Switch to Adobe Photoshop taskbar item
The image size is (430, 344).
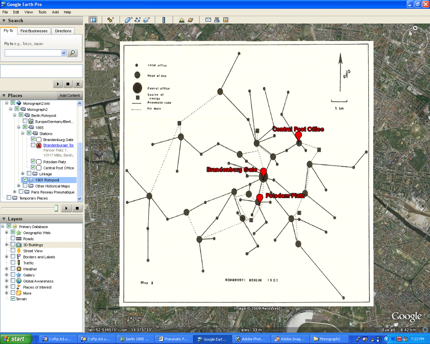(x=251, y=339)
